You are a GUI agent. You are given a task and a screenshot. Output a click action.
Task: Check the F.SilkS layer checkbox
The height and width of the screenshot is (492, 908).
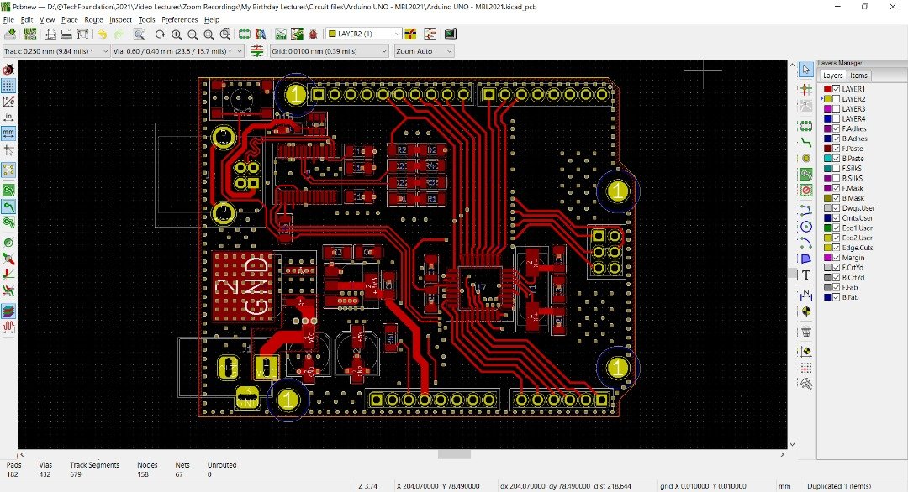[x=837, y=168]
